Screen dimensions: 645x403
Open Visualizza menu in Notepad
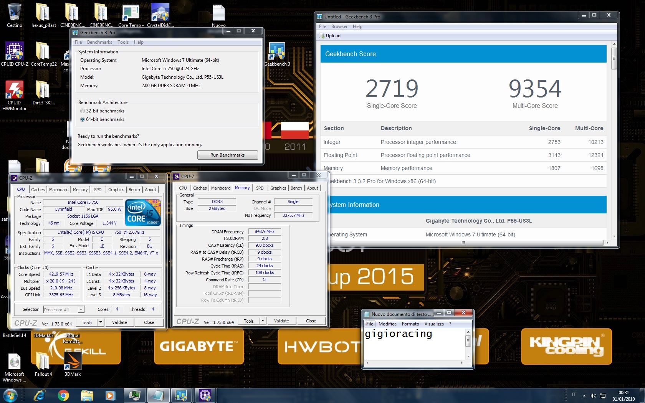434,324
